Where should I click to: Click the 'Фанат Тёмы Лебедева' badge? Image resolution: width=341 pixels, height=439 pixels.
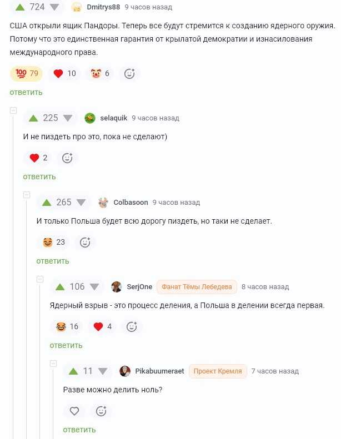pyautogui.click(x=197, y=287)
